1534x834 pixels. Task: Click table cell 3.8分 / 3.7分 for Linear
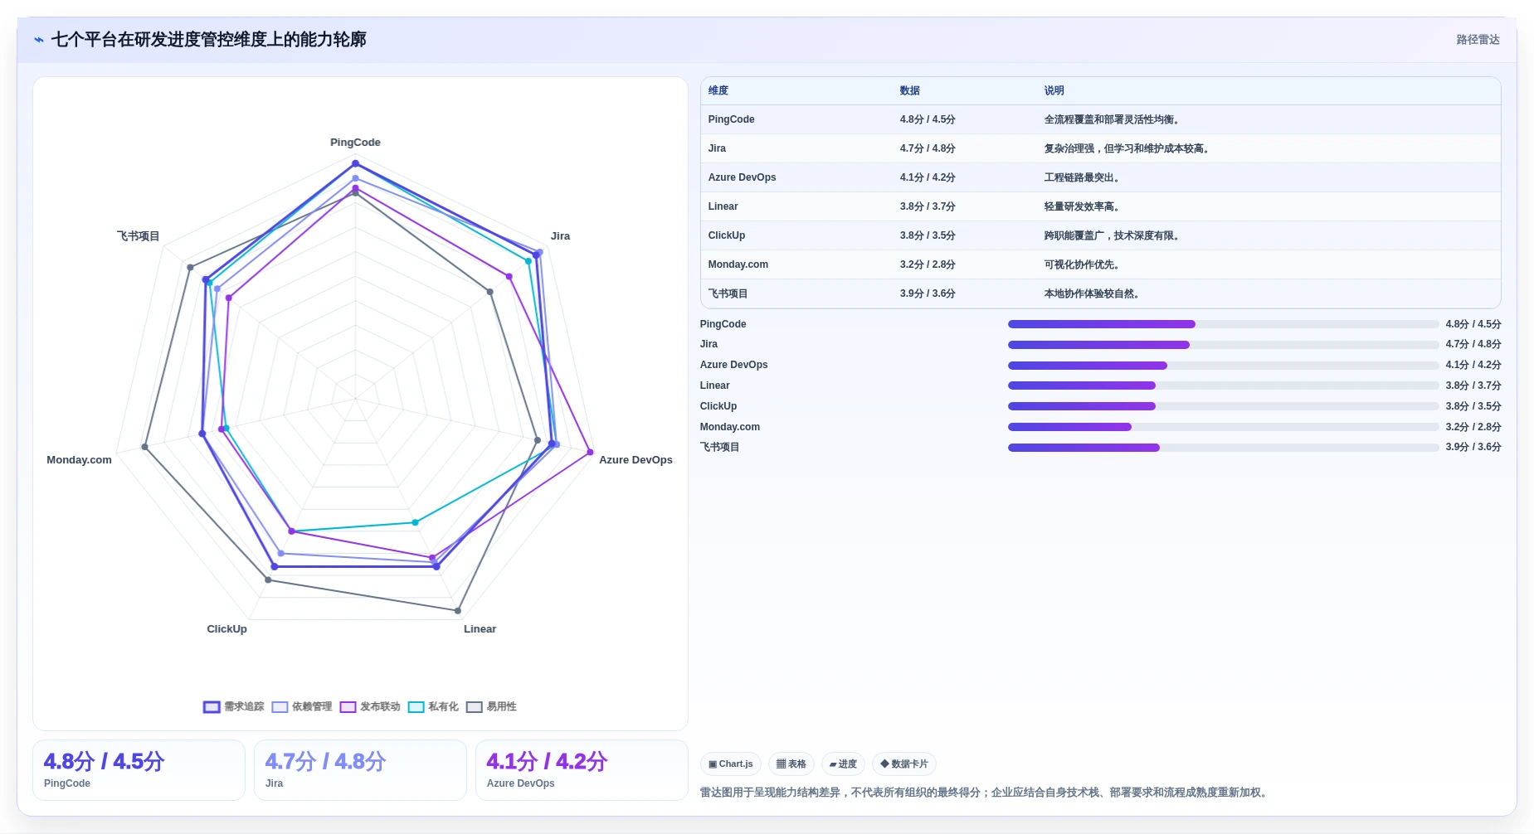(928, 206)
